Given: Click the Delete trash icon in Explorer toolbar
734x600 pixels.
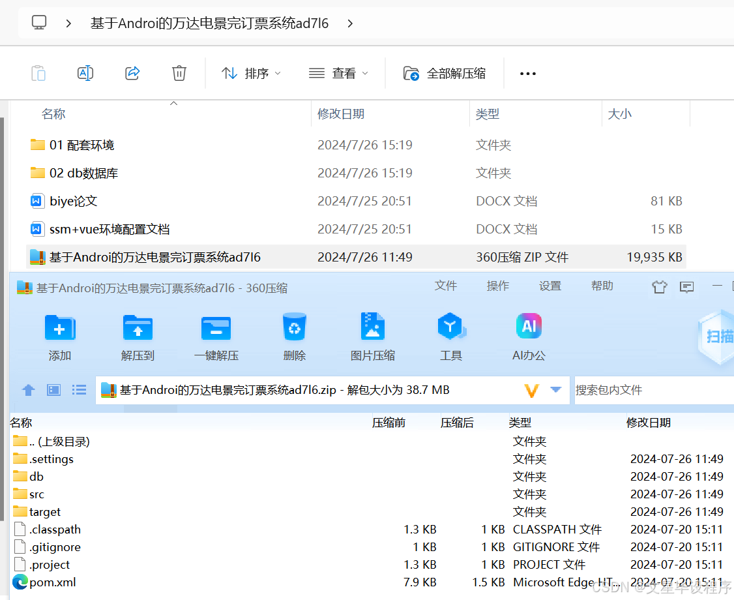Looking at the screenshot, I should (179, 74).
